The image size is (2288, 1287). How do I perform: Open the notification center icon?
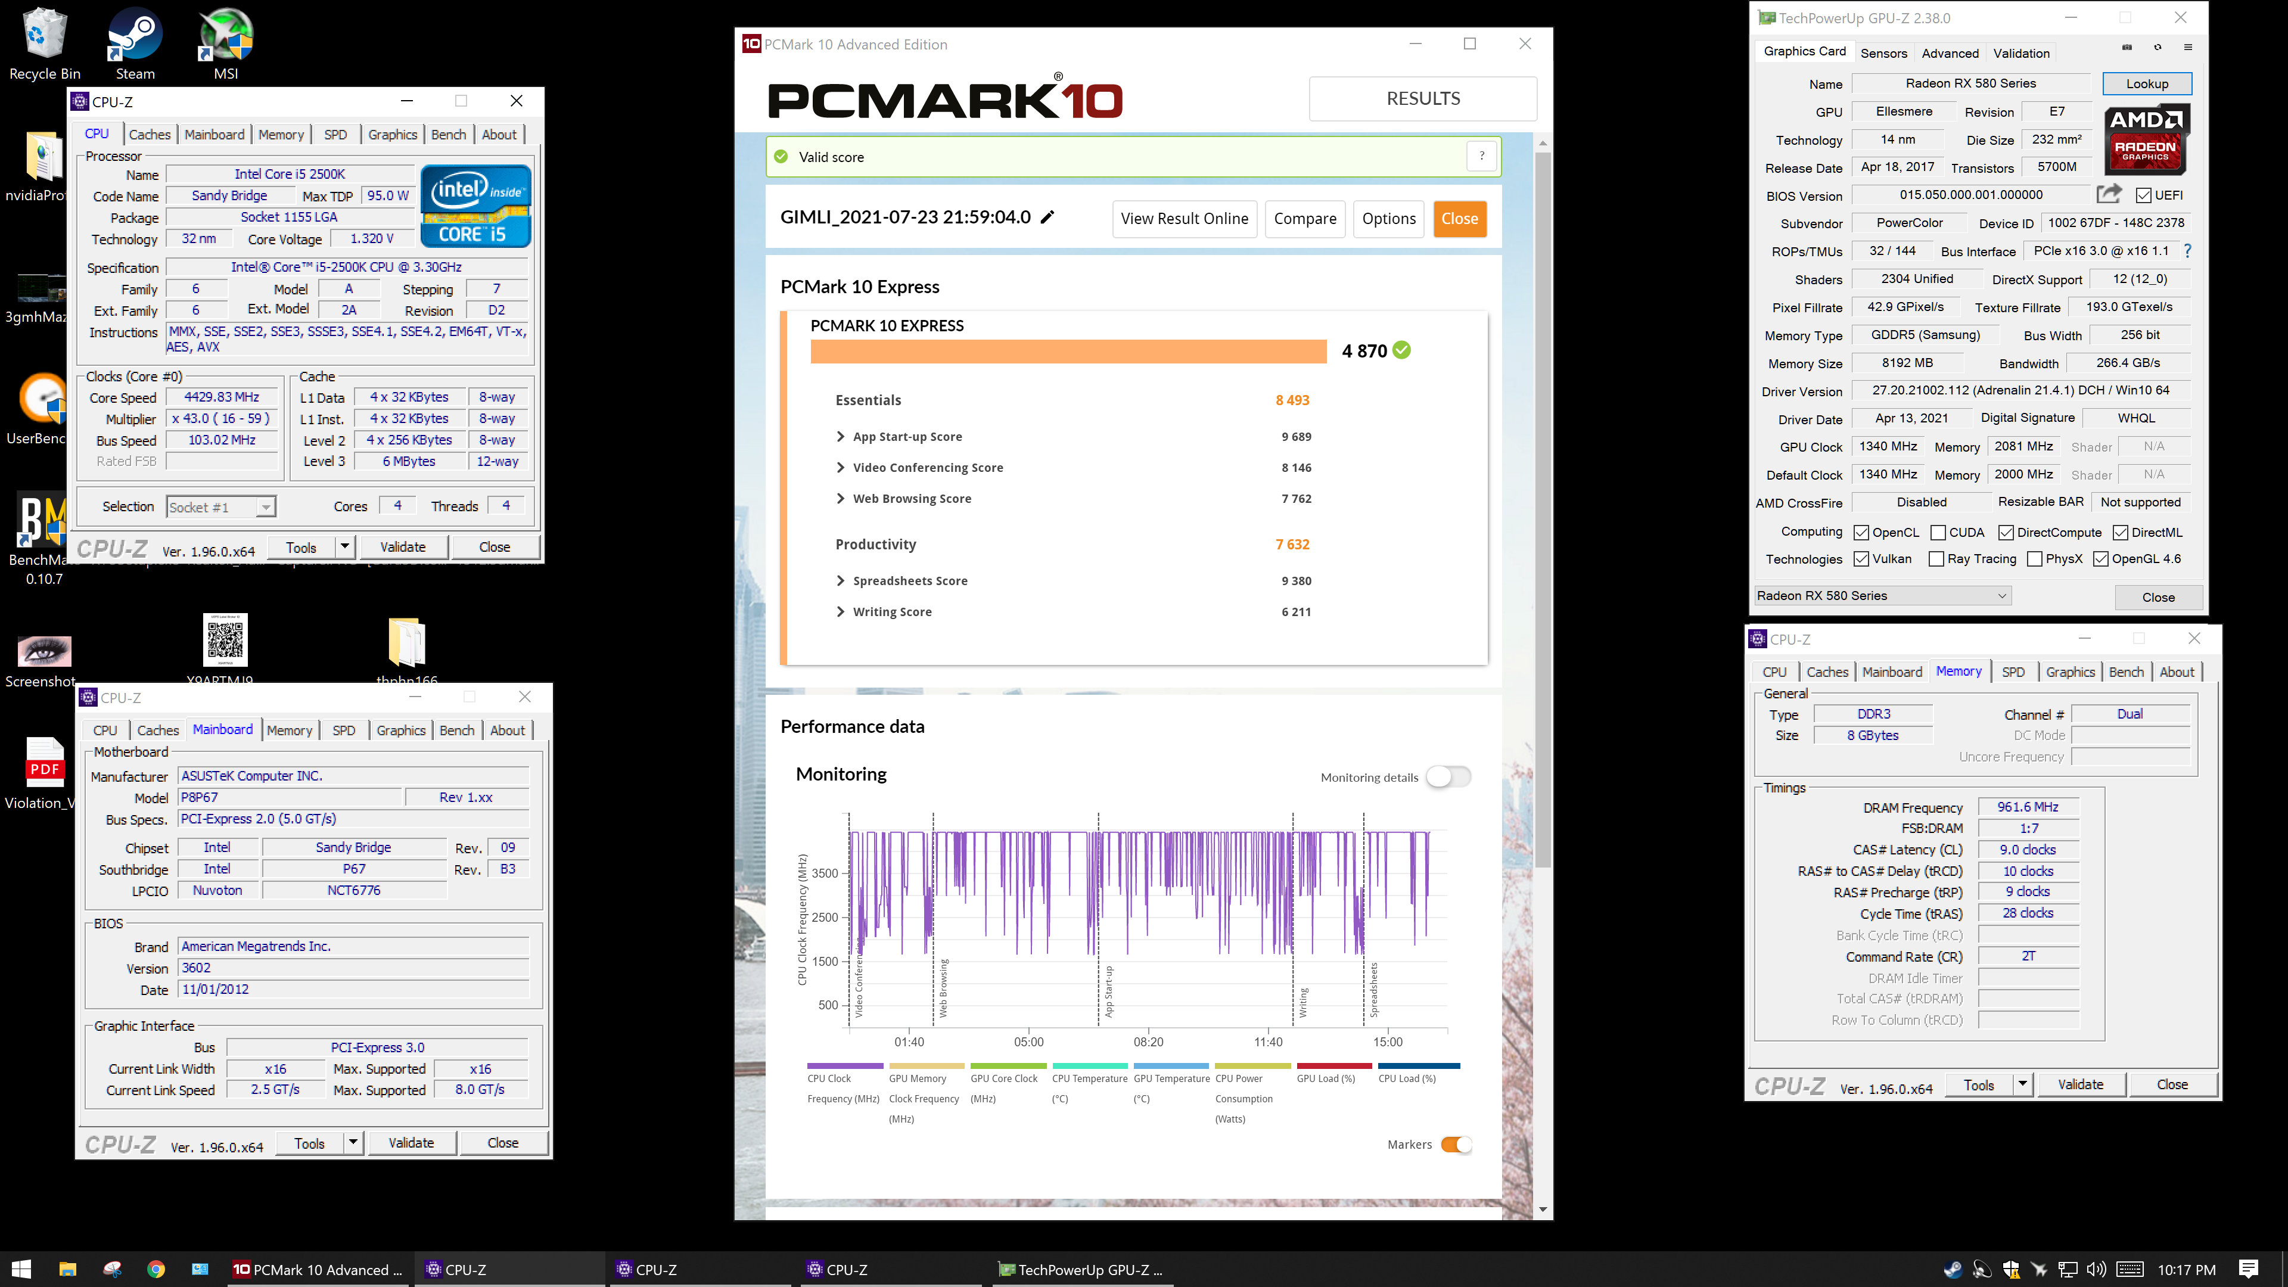point(2248,1269)
